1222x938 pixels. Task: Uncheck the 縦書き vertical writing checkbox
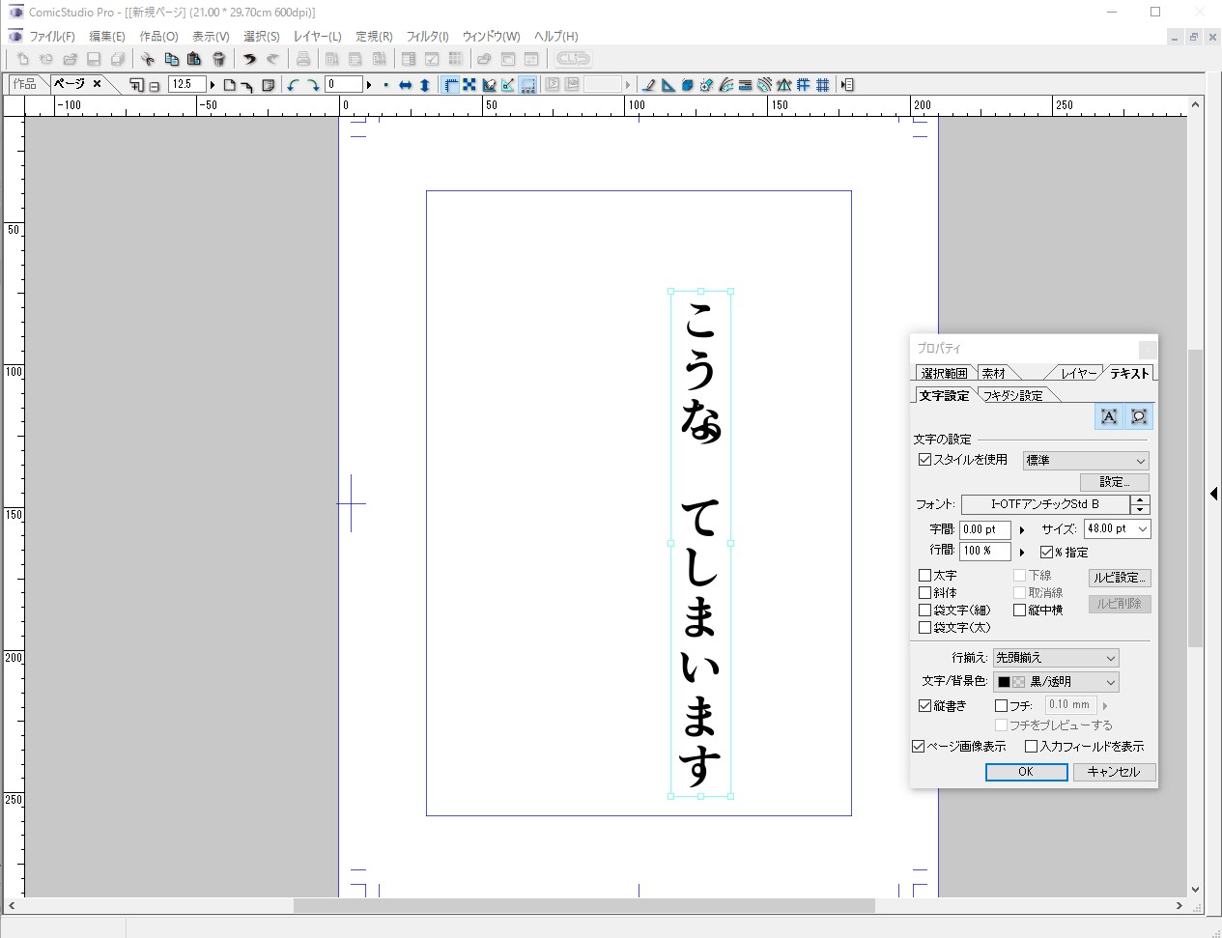[x=924, y=706]
